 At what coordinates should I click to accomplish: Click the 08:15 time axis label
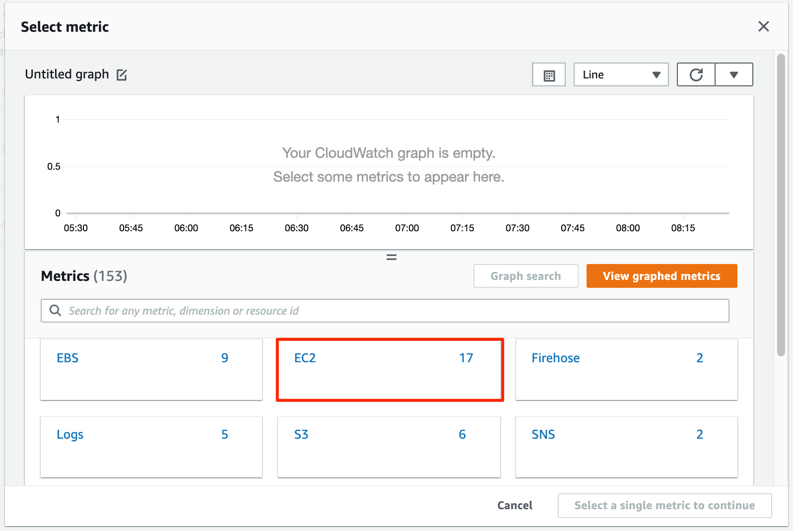(x=683, y=228)
